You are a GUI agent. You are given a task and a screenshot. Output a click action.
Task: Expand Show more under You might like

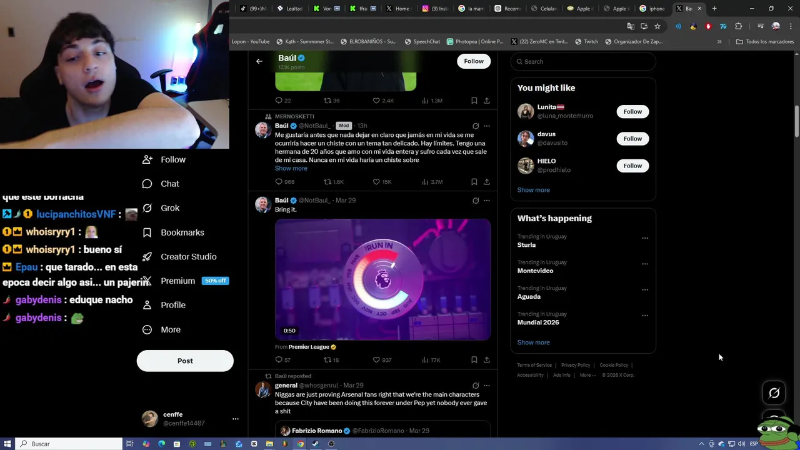[x=533, y=190]
